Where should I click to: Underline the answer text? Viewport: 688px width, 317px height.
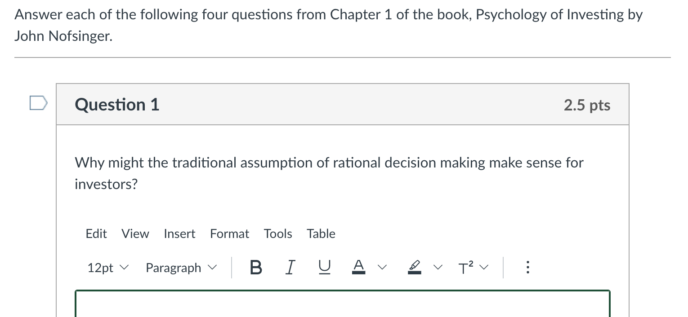coord(324,267)
